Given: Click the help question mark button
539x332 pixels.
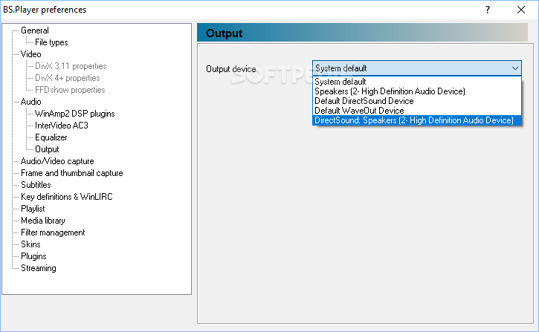Looking at the screenshot, I should click(x=488, y=10).
